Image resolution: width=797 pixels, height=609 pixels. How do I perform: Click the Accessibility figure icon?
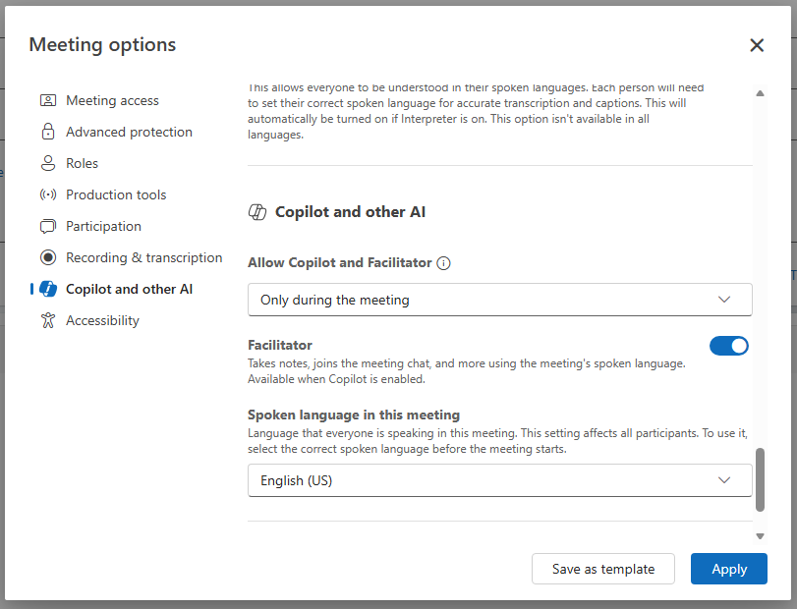[x=48, y=320]
